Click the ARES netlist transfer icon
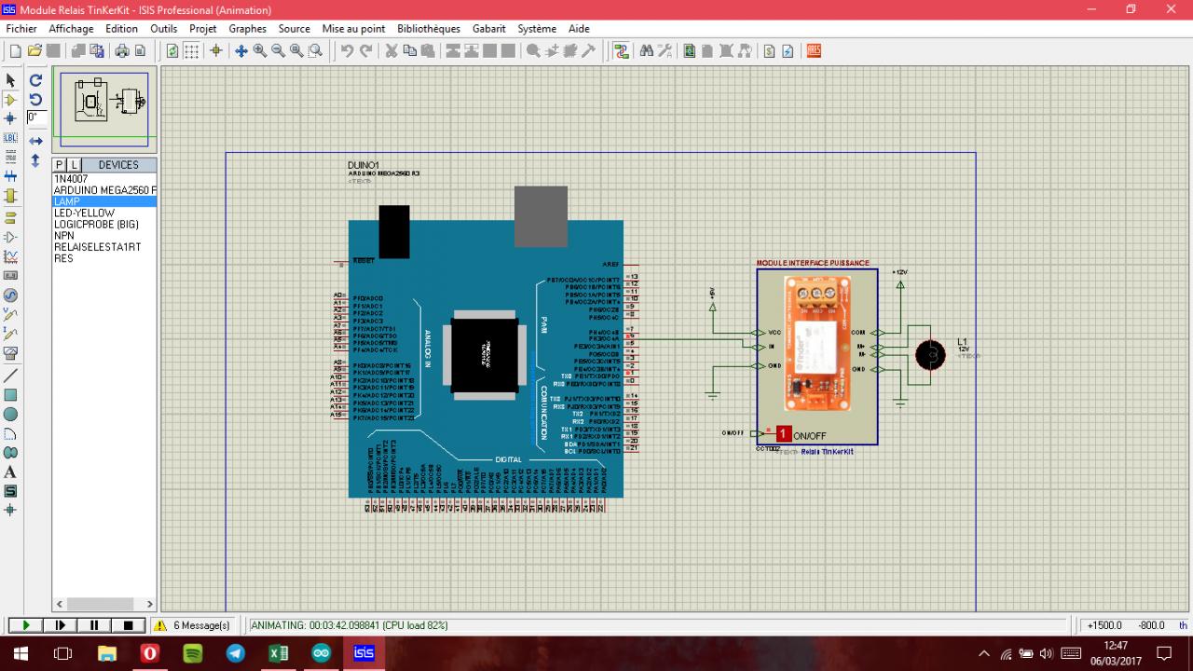 (814, 50)
